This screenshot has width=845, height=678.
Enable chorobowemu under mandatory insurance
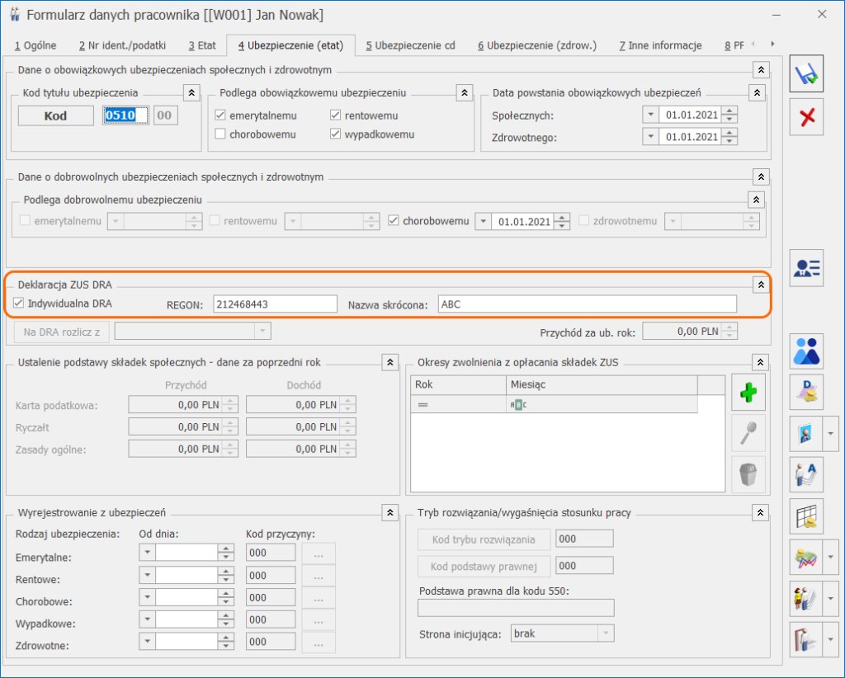click(x=220, y=134)
